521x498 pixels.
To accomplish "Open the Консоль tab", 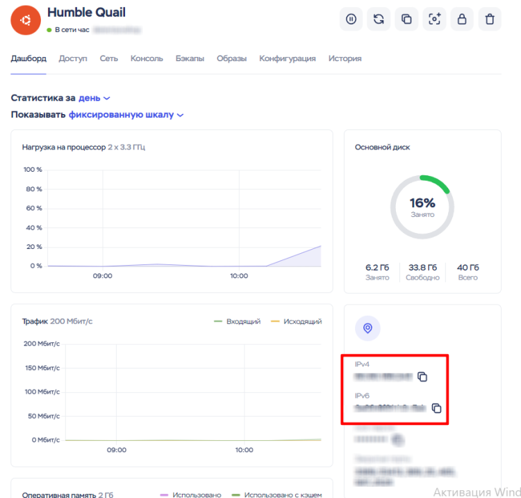I will click(147, 59).
